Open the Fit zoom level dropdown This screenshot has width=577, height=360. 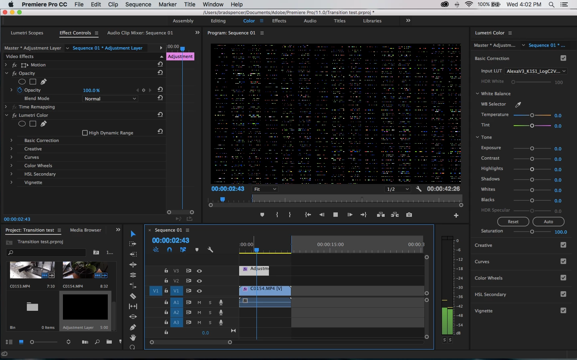pyautogui.click(x=265, y=189)
